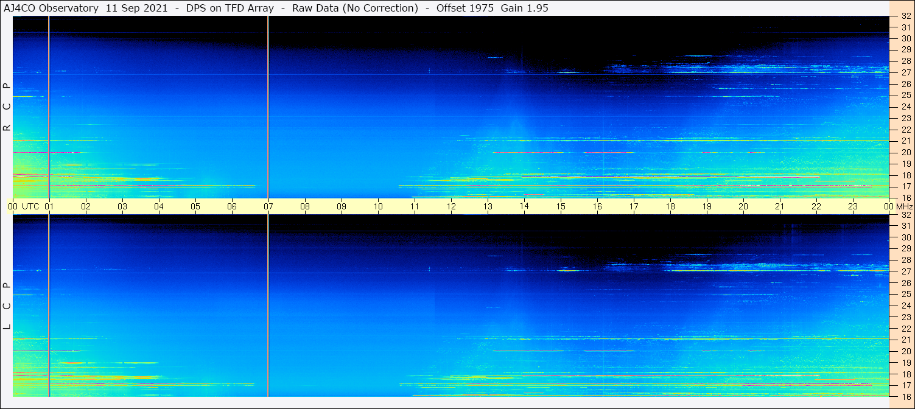Click the 00 hour label beside UTC
The image size is (915, 409).
(13, 206)
